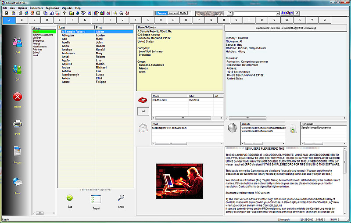Click the Search button
The image size is (351, 223).
tap(287, 13)
